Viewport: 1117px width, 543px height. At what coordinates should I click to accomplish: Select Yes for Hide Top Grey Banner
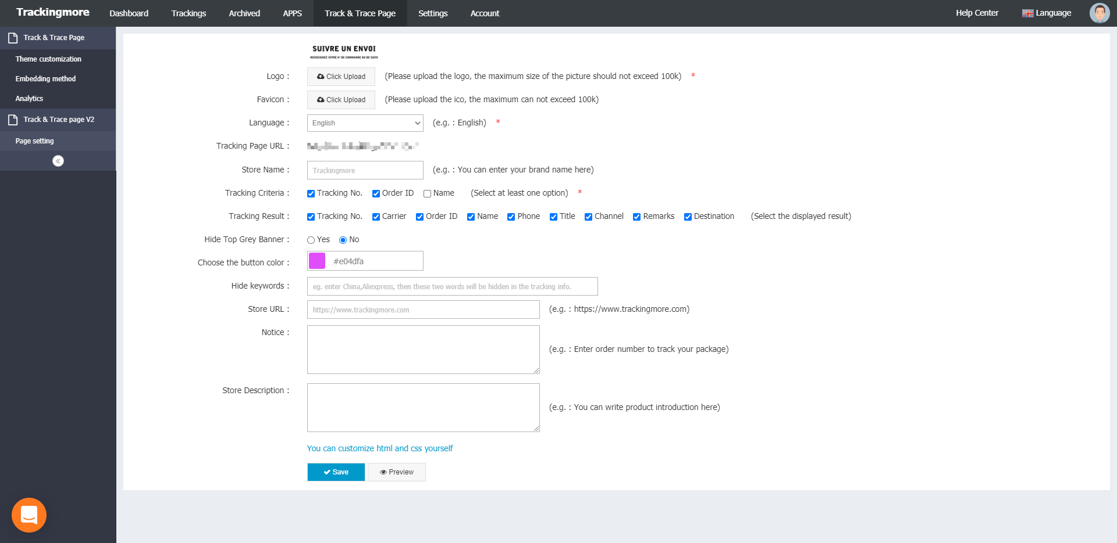click(x=311, y=240)
